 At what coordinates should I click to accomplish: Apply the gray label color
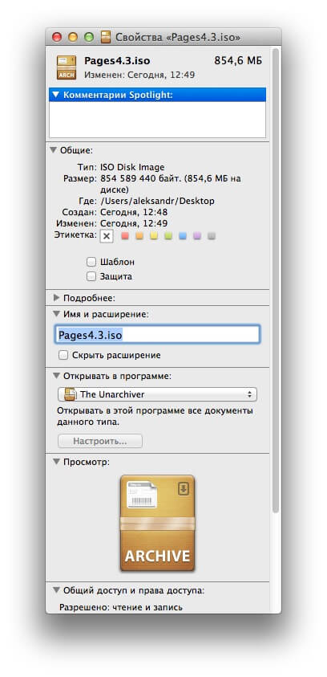pyautogui.click(x=211, y=236)
